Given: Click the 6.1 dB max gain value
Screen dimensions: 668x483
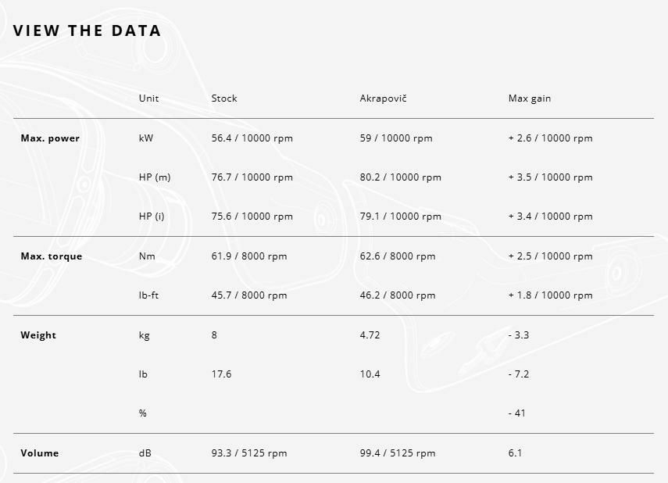Looking at the screenshot, I should 515,453.
